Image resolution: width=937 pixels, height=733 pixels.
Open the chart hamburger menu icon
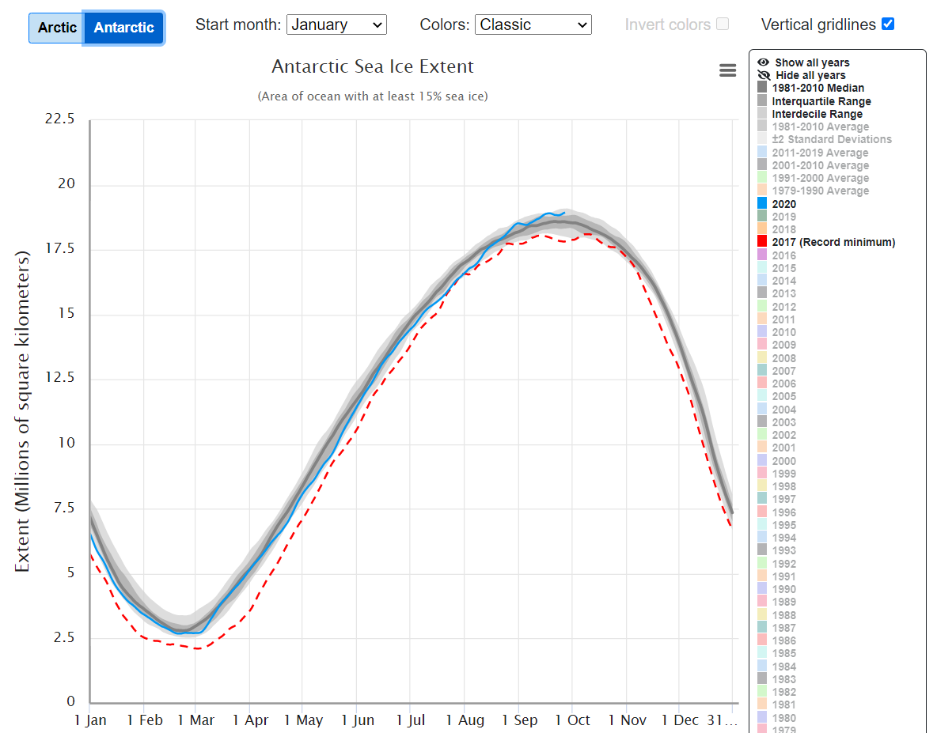(x=727, y=70)
